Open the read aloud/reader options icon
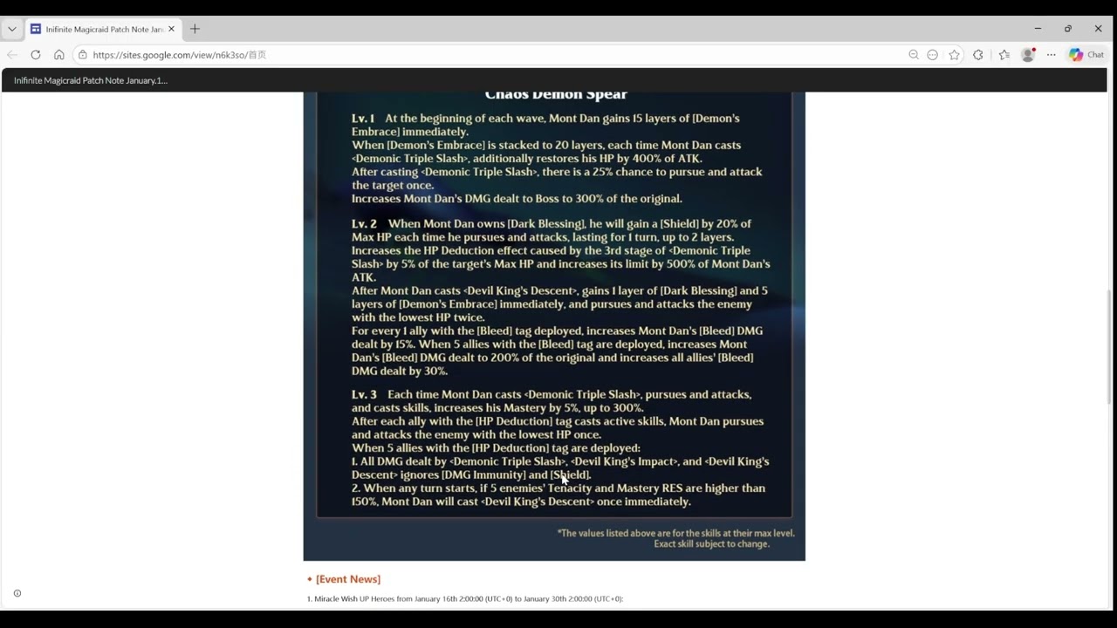The height and width of the screenshot is (628, 1117). tap(933, 54)
